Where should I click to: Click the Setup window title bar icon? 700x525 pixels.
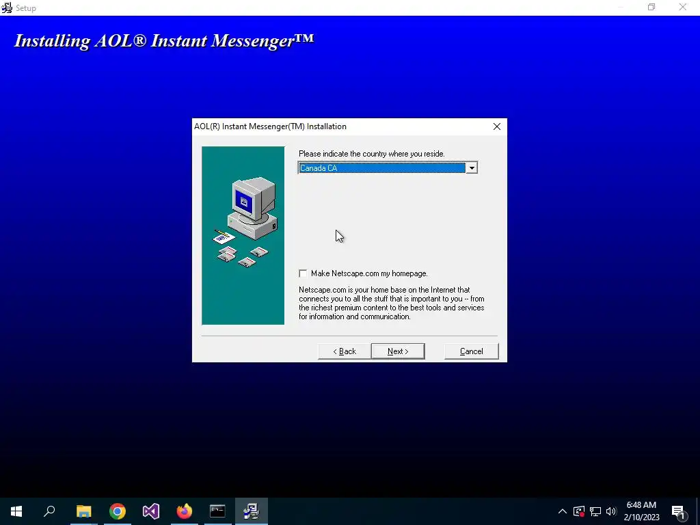[x=7, y=8]
